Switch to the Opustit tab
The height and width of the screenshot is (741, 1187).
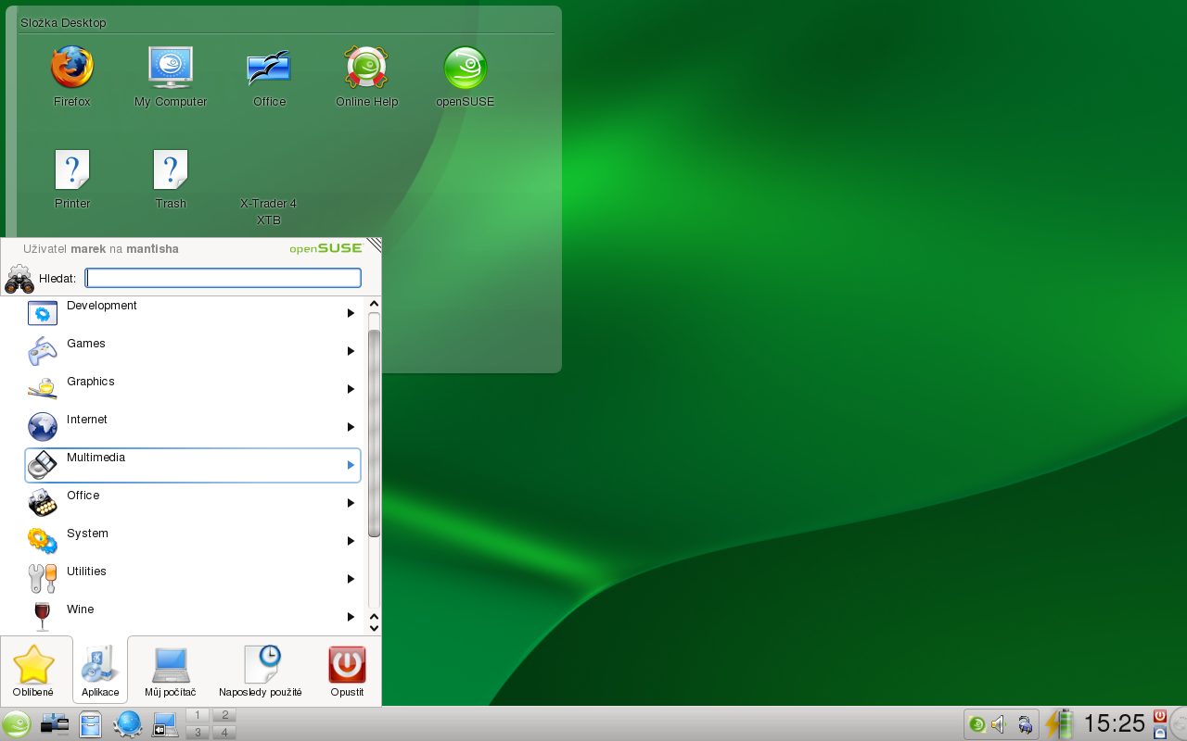(x=347, y=671)
